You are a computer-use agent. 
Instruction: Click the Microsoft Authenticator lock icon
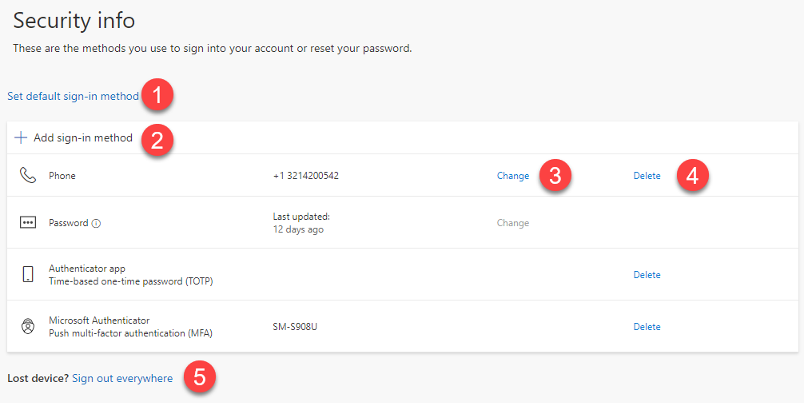click(x=28, y=326)
